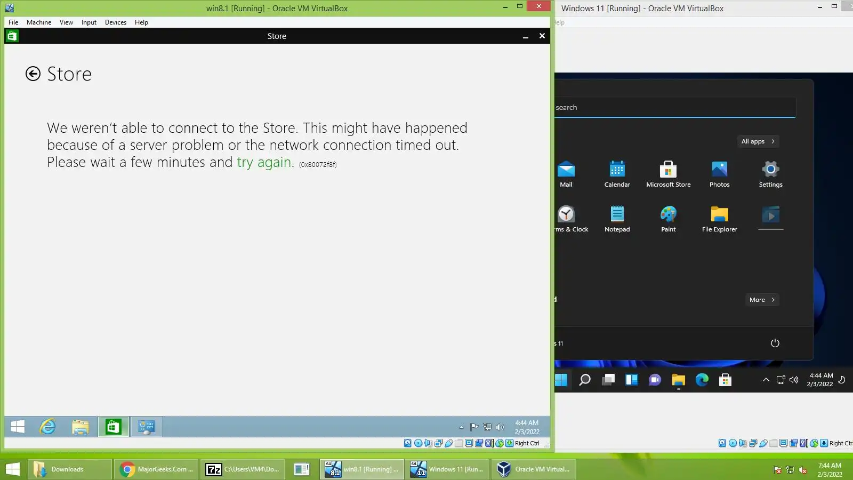This screenshot has height=480, width=853.
Task: Open Task View on the Windows 11 taskbar
Action: tap(608, 380)
